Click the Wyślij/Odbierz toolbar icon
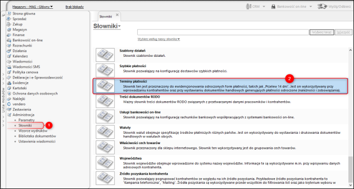The image size is (354, 189). pyautogui.click(x=322, y=7)
